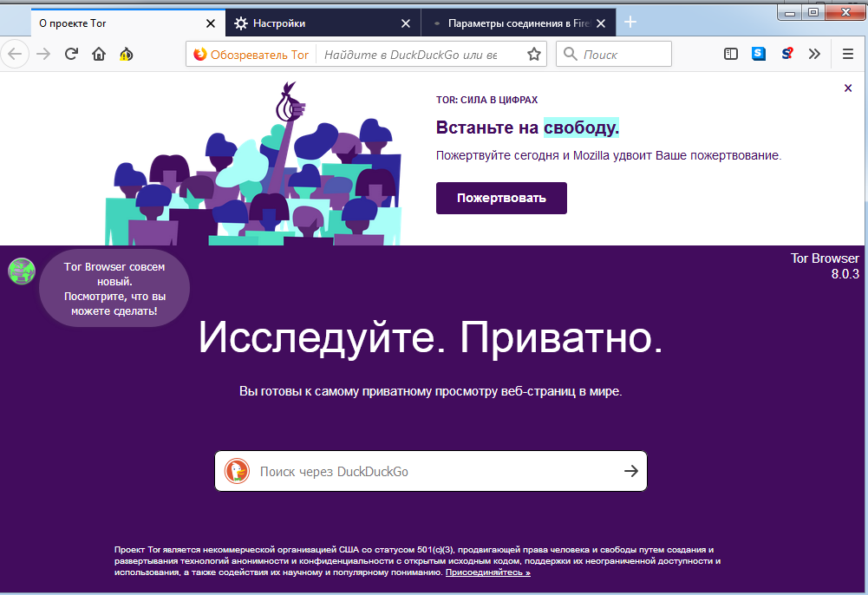868x595 pixels.
Task: Go back using the back arrow
Action: click(15, 55)
